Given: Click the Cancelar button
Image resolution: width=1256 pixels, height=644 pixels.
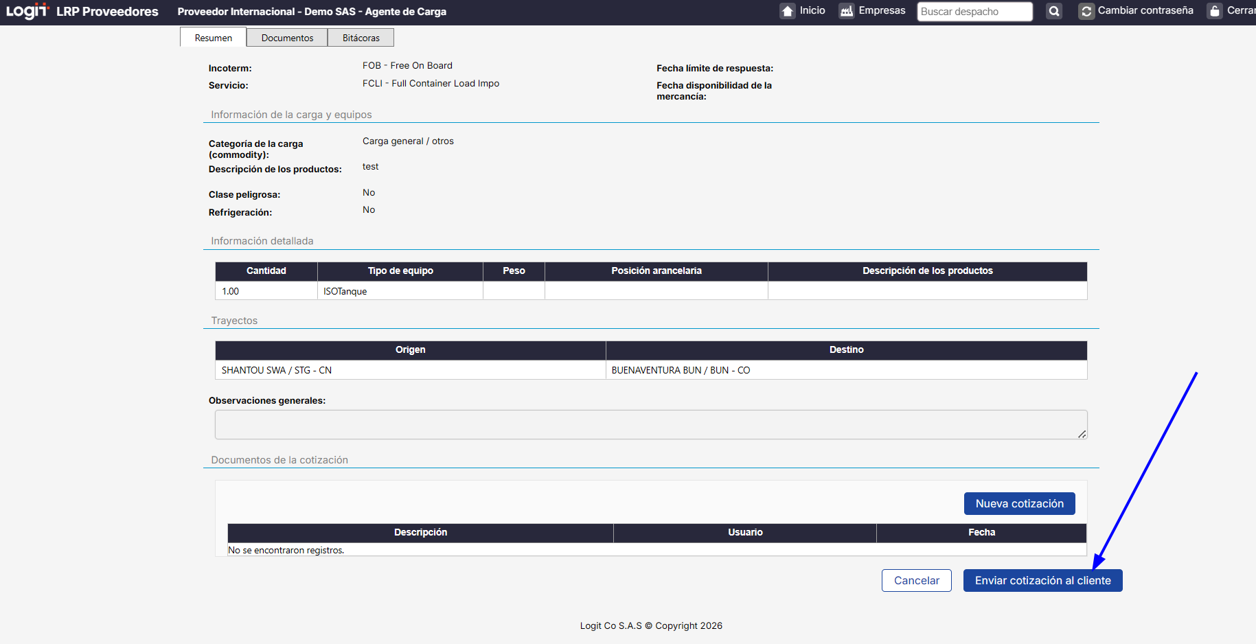Looking at the screenshot, I should tap(917, 580).
